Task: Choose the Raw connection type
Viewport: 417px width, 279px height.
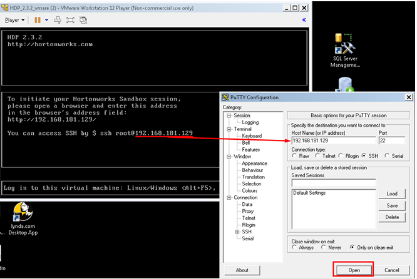Action: tap(294, 155)
